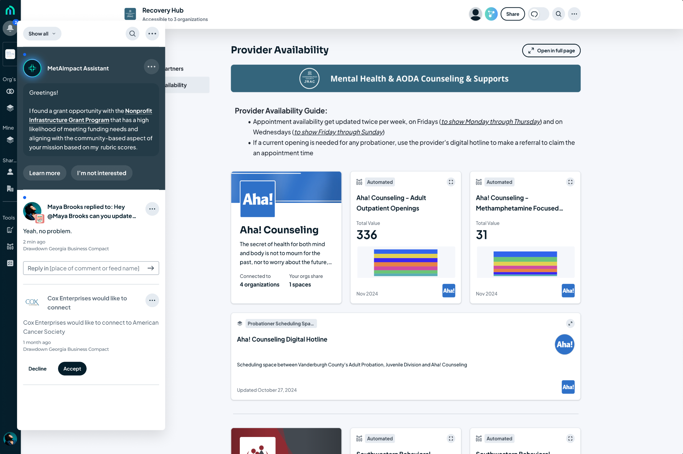Open MetAImpact Assistant message options
The image size is (683, 454).
[151, 67]
